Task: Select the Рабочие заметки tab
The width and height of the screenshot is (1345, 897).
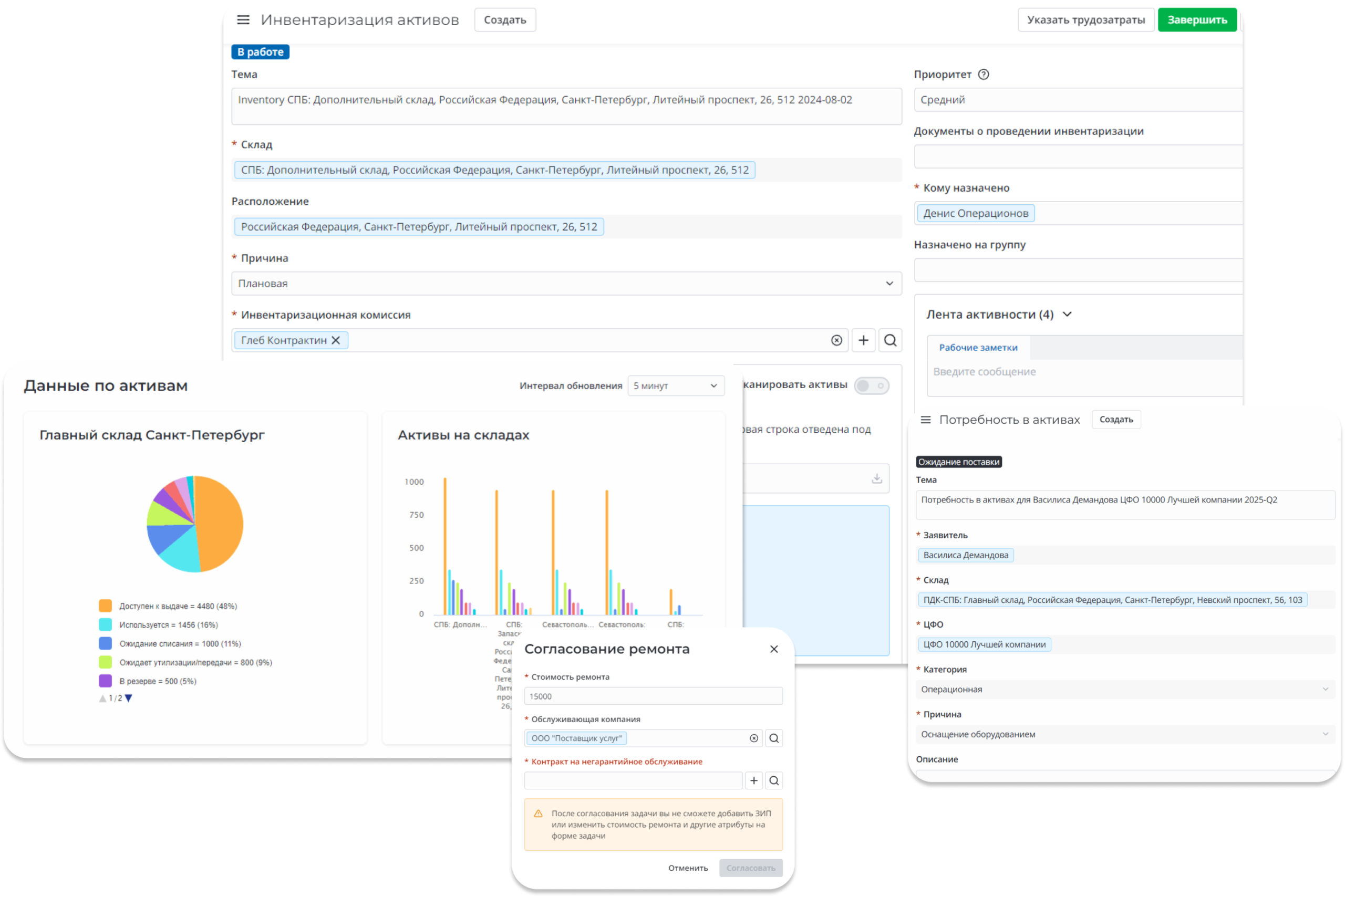Action: [x=978, y=348]
